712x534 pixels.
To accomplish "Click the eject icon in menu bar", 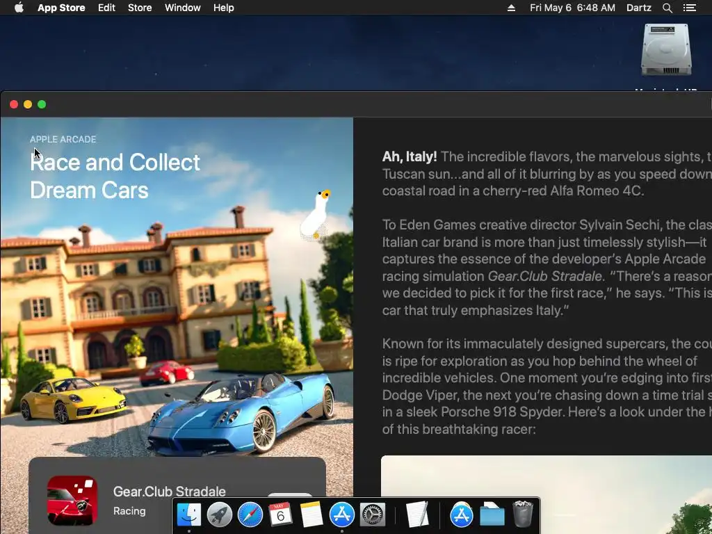I will click(511, 8).
